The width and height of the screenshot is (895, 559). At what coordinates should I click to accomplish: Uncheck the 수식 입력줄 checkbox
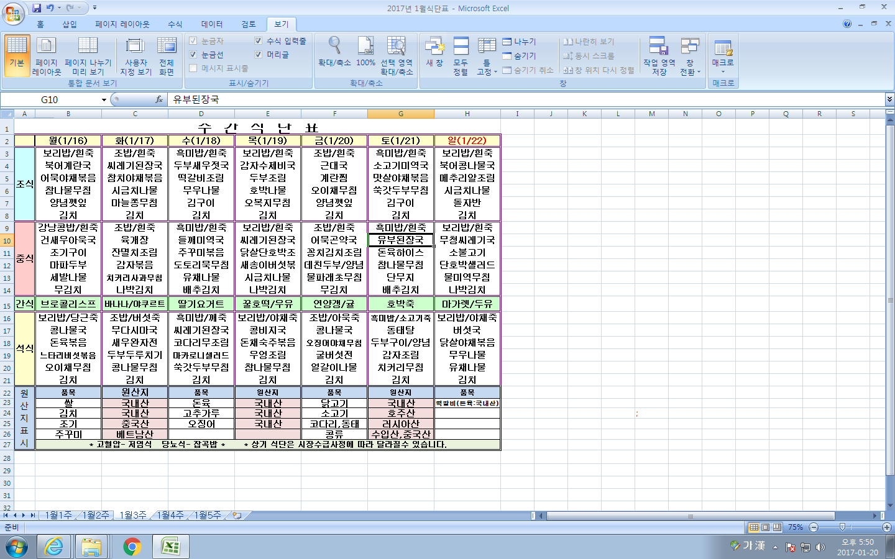pyautogui.click(x=259, y=41)
